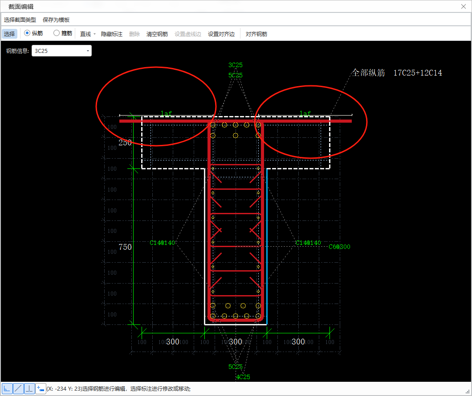Select the bottom 4C25 rebar label
Image resolution: width=472 pixels, height=396 pixels.
(243, 377)
